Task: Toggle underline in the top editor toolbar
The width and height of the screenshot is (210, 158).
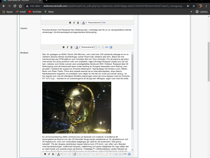Action: click(78, 22)
